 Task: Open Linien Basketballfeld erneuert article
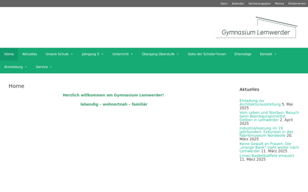267,156
